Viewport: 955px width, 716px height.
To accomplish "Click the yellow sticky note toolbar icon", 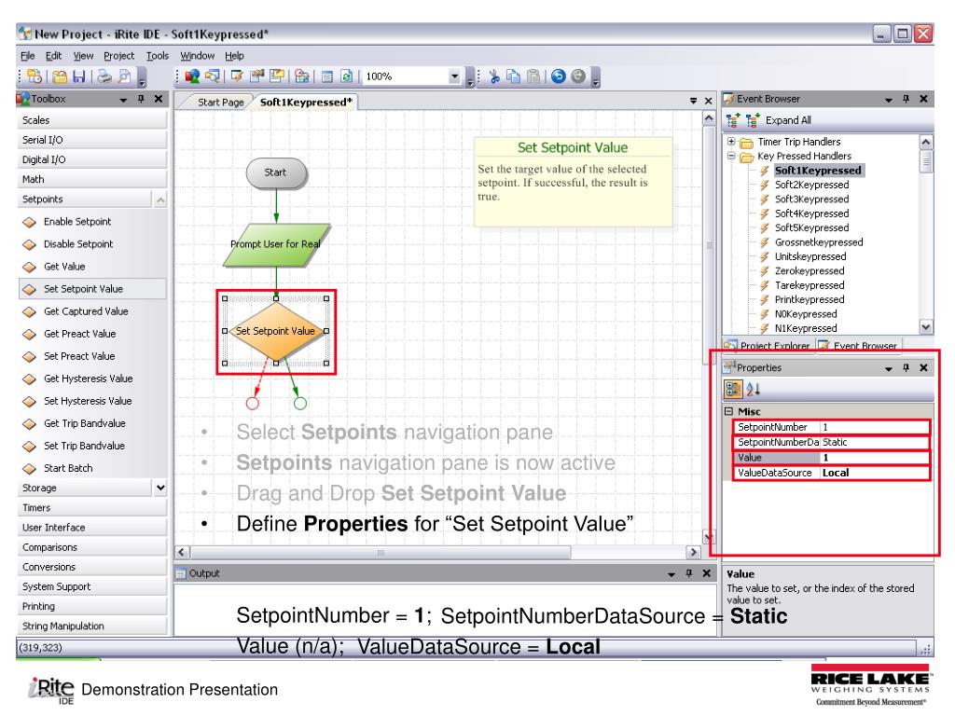I will 277,76.
